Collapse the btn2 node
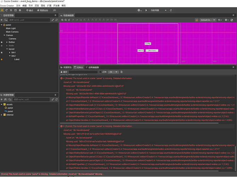This screenshot has width=237, height=177. pyautogui.click(x=10, y=56)
